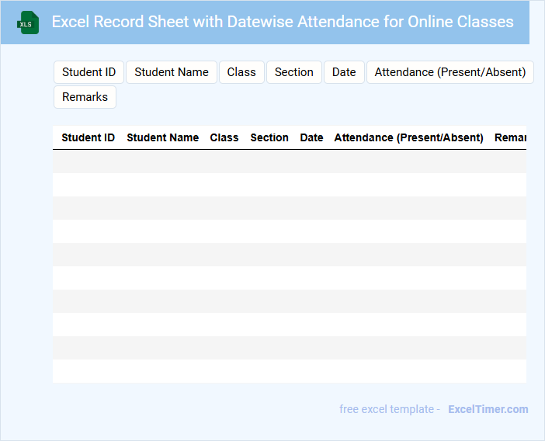Screen dimensions: 545x441
Task: Click the Date tag button
Action: [x=344, y=72]
